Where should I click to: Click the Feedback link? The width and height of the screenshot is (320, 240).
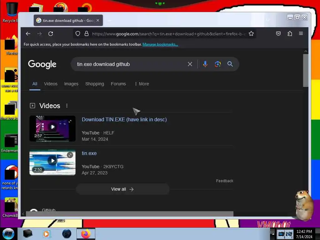click(x=225, y=181)
